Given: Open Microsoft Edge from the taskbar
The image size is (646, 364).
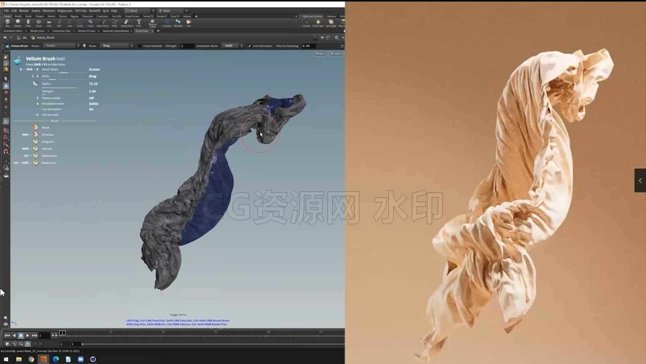Looking at the screenshot, I should [x=56, y=359].
